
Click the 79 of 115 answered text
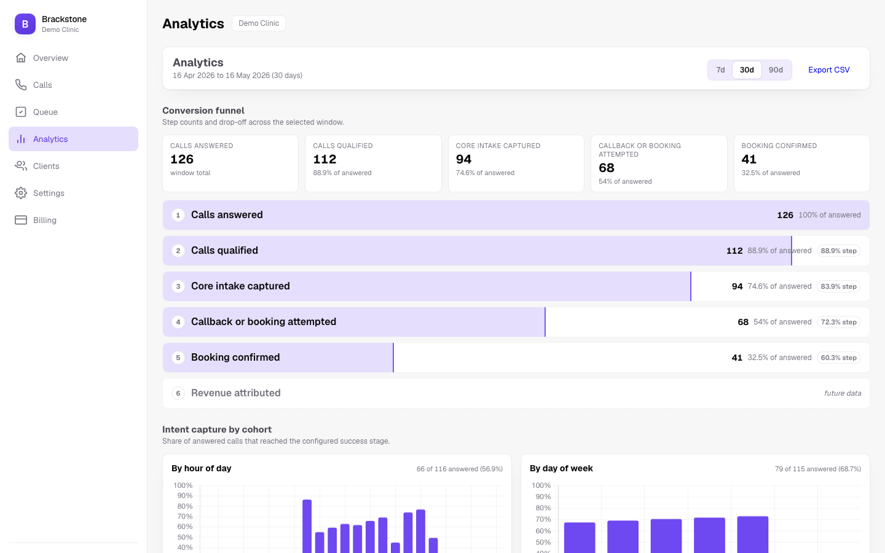pyautogui.click(x=818, y=469)
